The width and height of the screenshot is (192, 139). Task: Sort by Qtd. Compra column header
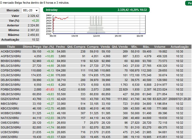(x=76, y=47)
